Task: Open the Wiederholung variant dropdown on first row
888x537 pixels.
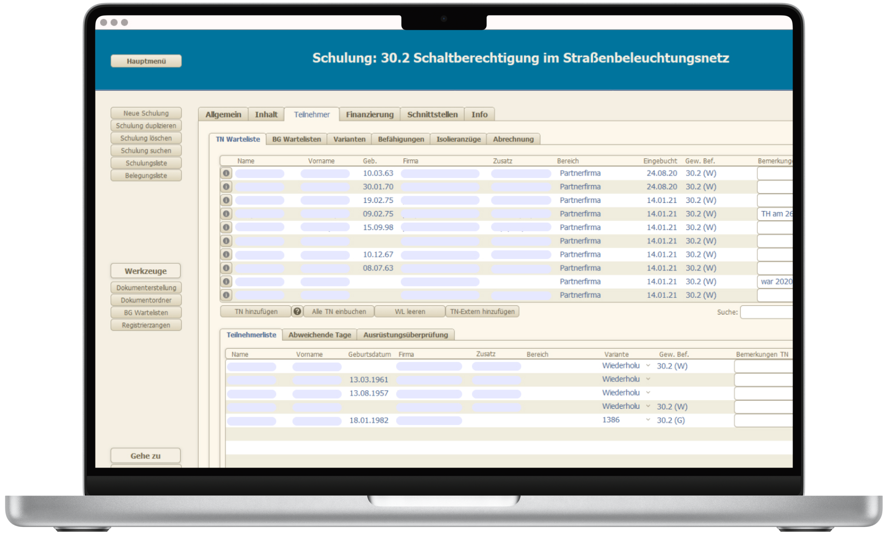Action: coord(649,366)
